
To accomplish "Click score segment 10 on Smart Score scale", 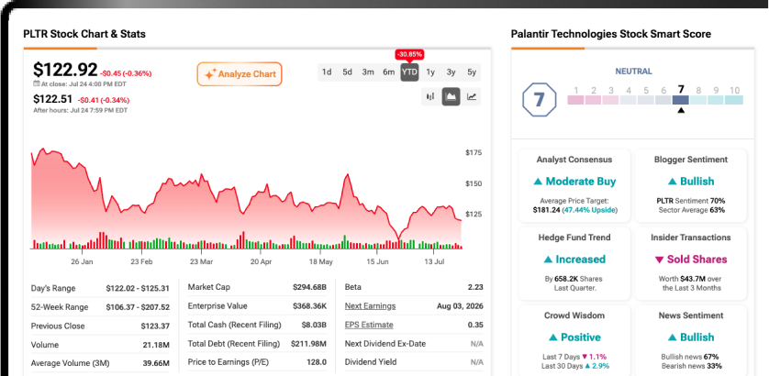I will point(734,100).
